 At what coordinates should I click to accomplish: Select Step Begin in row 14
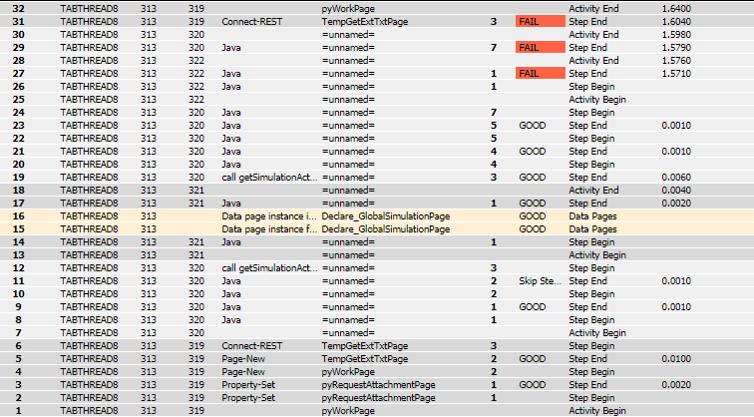coord(591,242)
